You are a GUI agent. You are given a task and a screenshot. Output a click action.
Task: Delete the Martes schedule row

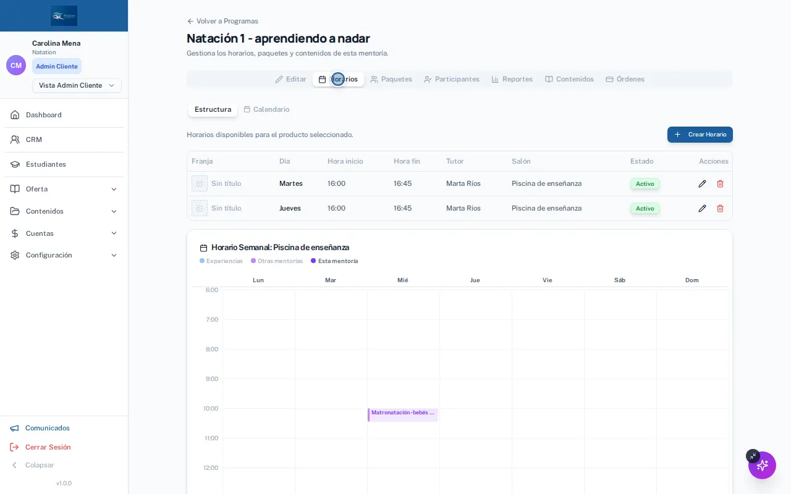[x=720, y=183]
